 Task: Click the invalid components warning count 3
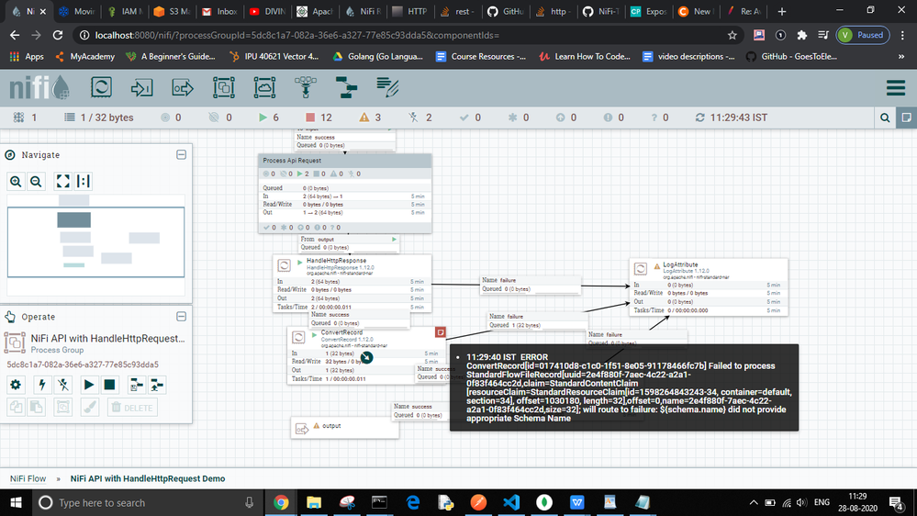click(x=370, y=118)
